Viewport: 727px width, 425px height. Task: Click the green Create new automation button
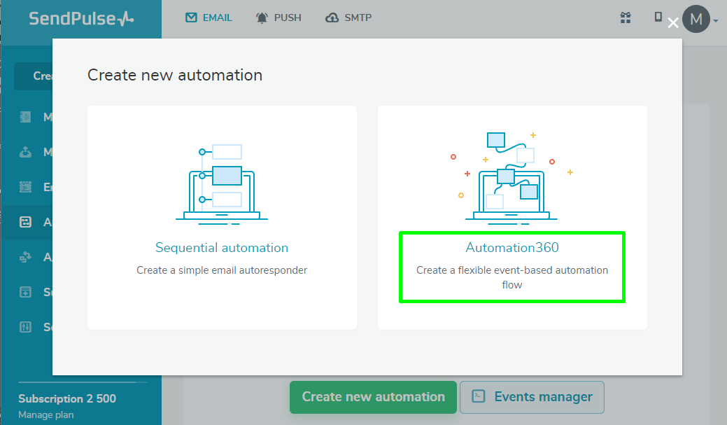pos(373,397)
